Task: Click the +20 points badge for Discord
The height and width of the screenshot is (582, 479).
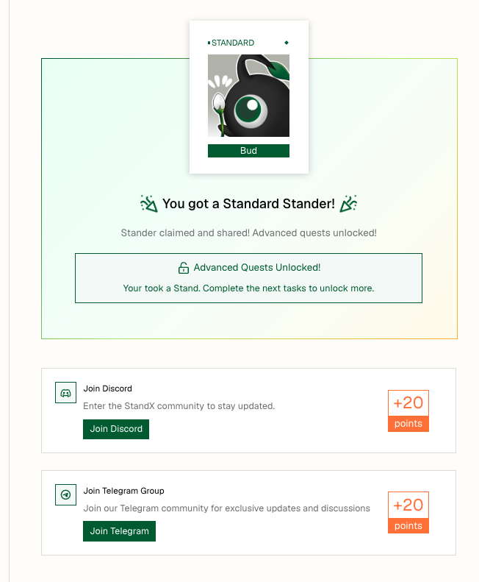Action: [408, 411]
